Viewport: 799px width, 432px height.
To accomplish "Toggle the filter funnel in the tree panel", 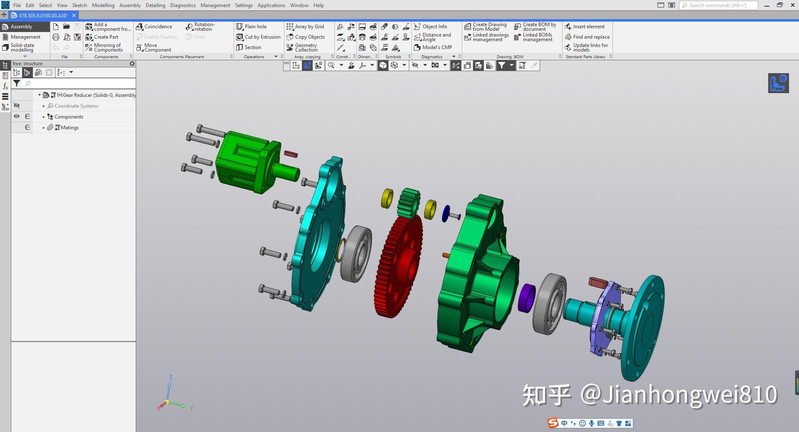I will tap(17, 83).
